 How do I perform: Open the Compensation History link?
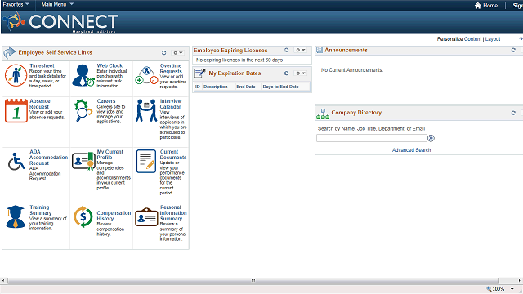click(114, 216)
